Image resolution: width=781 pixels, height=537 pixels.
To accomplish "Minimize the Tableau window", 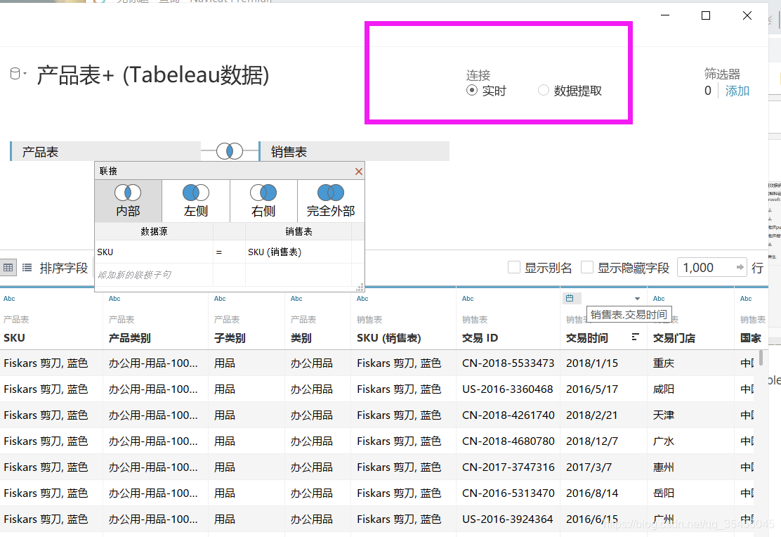I will (x=665, y=15).
